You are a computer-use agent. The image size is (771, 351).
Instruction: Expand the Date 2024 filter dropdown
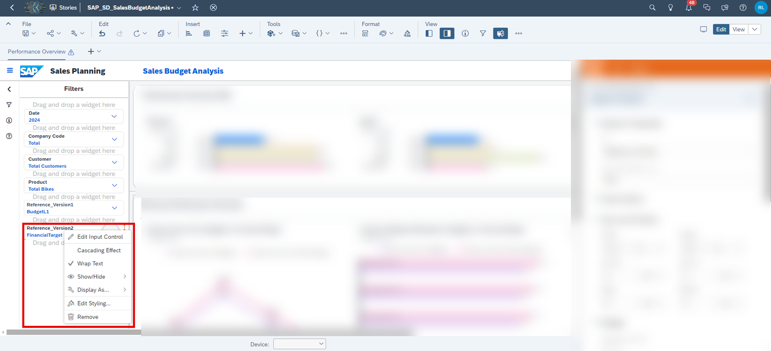[114, 116]
